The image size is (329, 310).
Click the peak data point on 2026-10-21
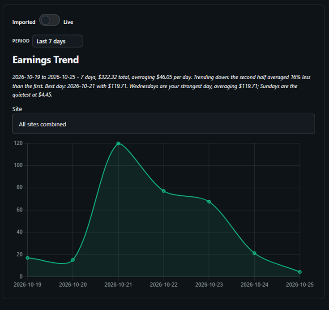(118, 143)
